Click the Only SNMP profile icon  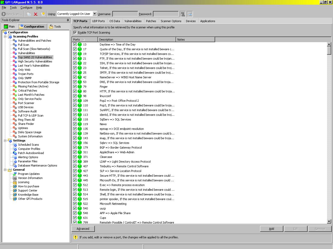tap(15, 78)
